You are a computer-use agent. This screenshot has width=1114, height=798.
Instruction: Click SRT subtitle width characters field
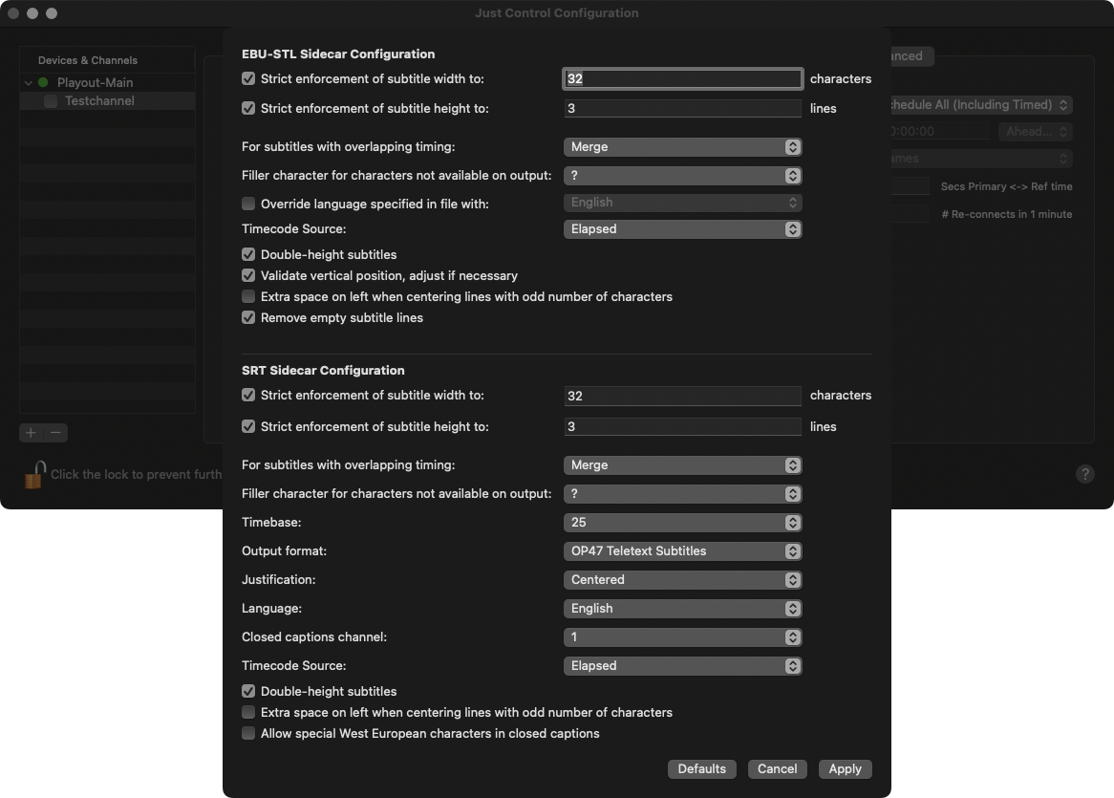683,396
